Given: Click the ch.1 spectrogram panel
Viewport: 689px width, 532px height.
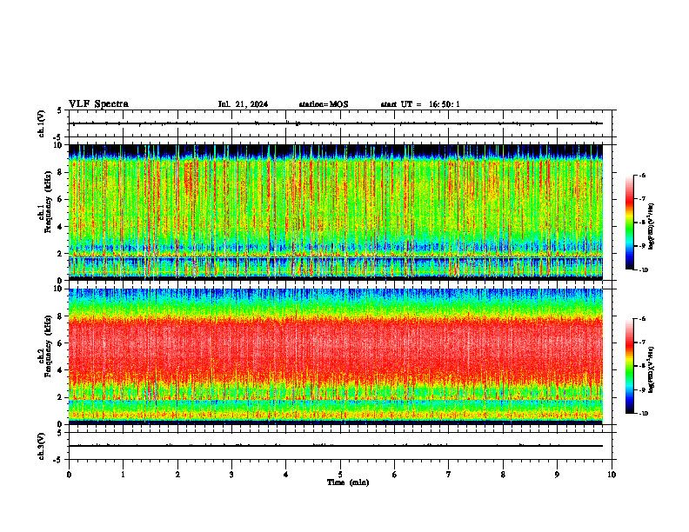Looking at the screenshot, I should 336,212.
